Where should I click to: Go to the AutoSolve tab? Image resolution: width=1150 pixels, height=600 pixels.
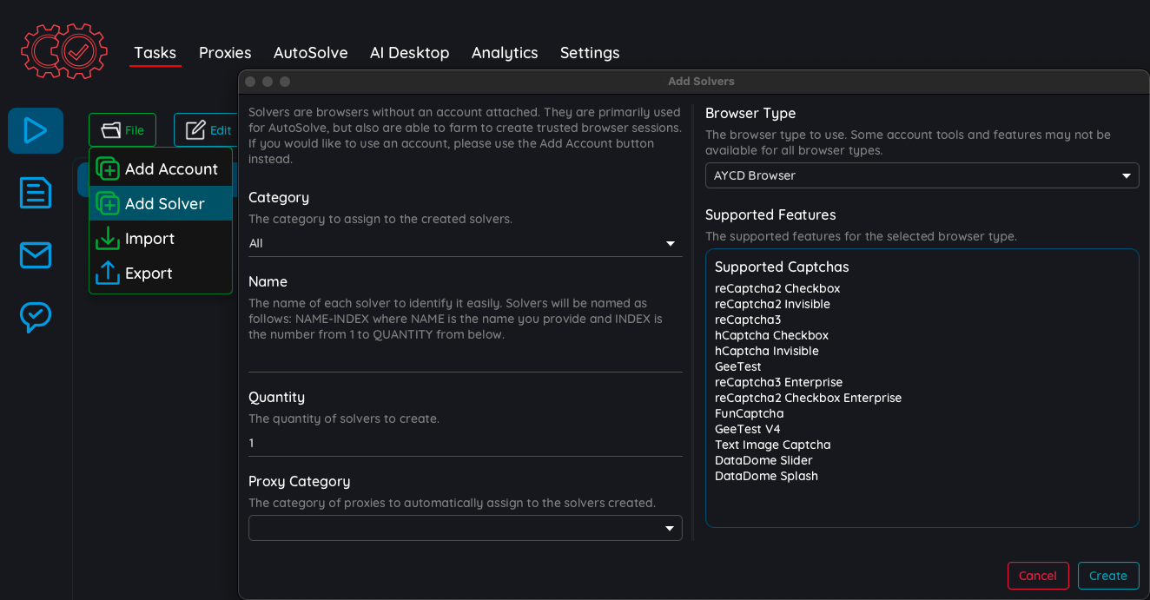pyautogui.click(x=310, y=53)
